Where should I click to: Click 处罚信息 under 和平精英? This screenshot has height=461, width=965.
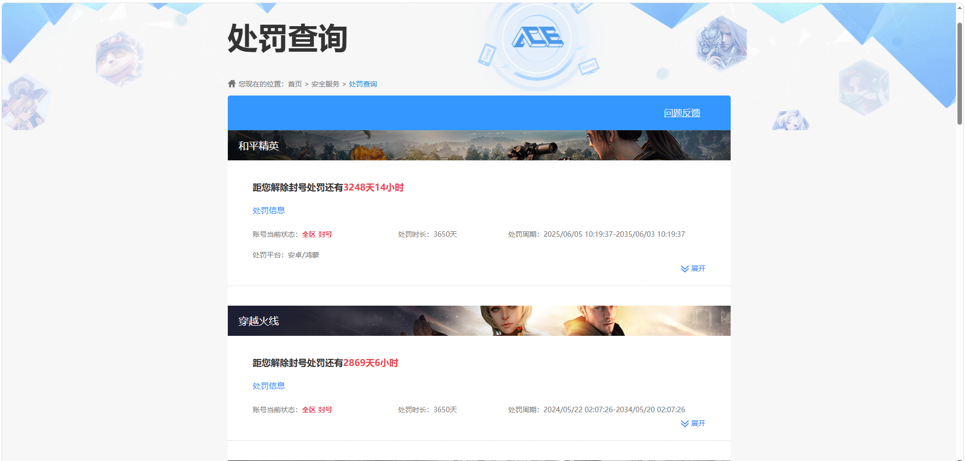(x=269, y=210)
